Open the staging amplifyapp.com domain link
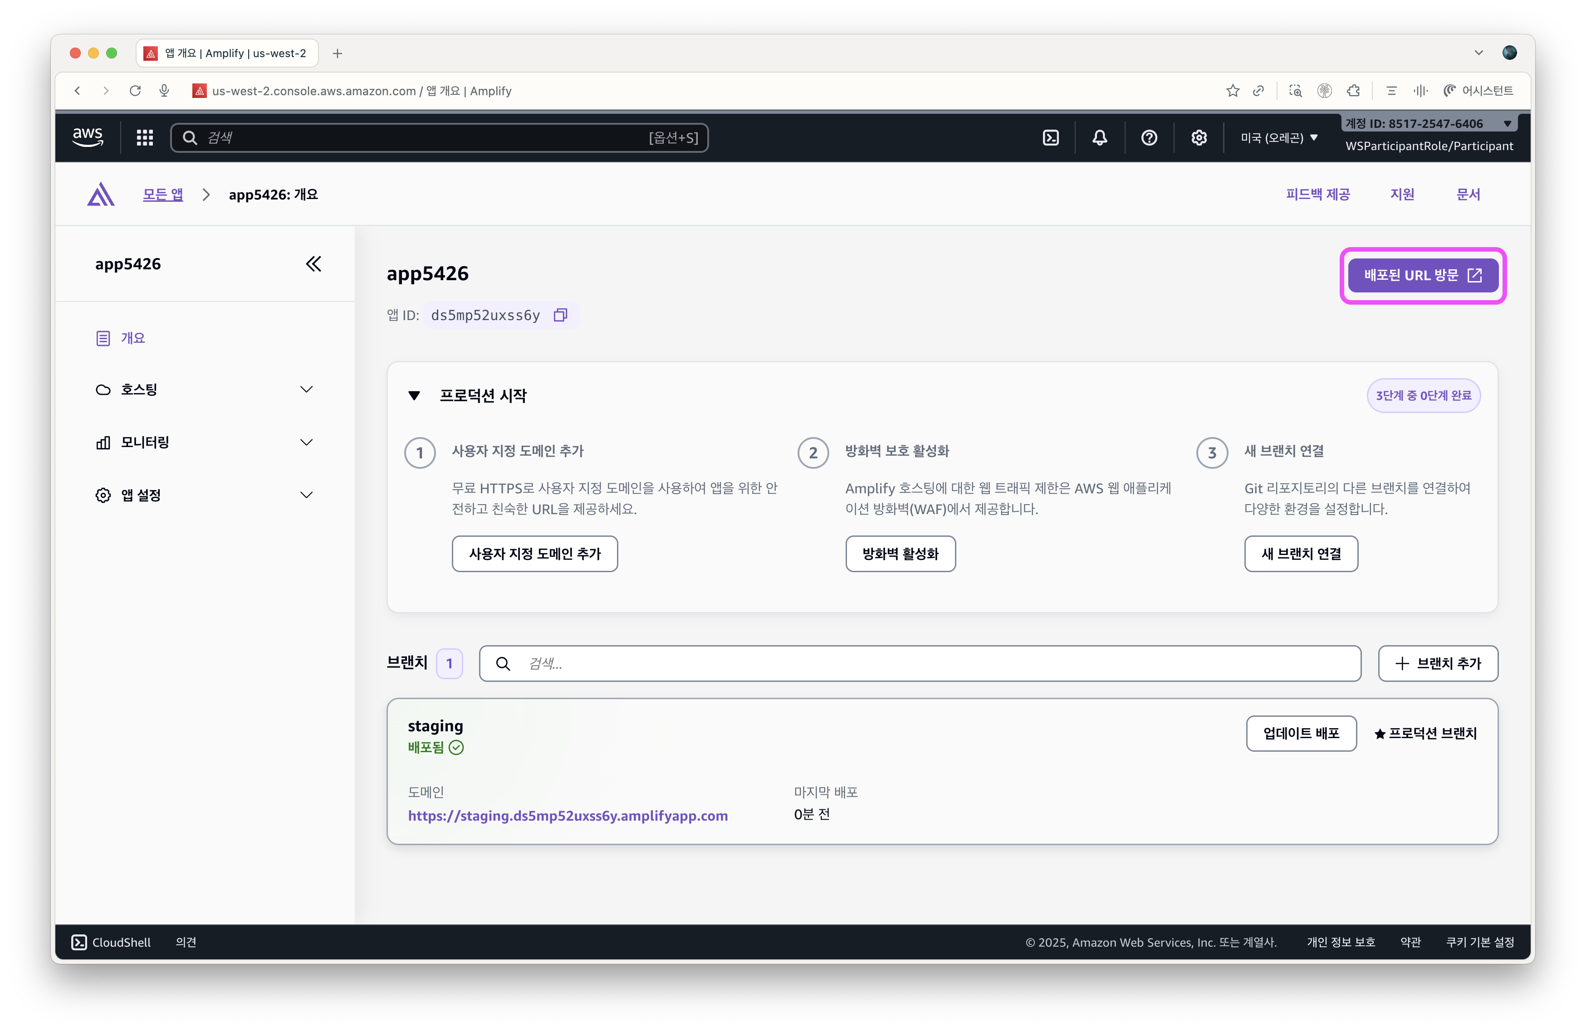The height and width of the screenshot is (1031, 1586). tap(568, 815)
